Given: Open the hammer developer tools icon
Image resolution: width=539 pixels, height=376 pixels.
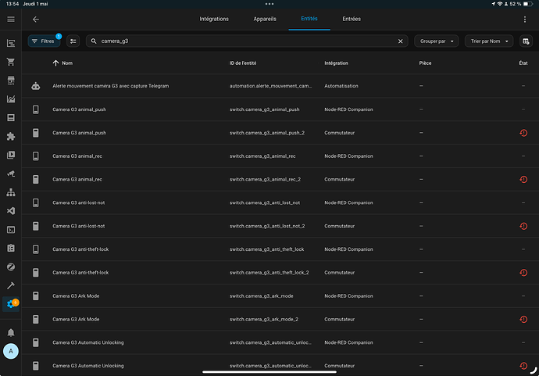Looking at the screenshot, I should pos(11,285).
